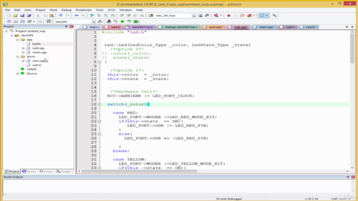Click the Find icon next to search box
Image resolution: width=358 pixels, height=201 pixels.
(200, 16)
